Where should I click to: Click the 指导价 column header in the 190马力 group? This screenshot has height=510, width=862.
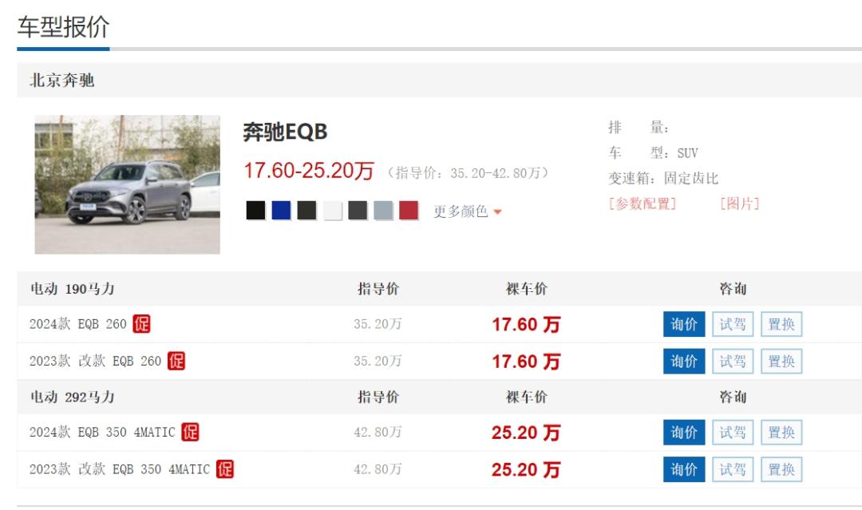point(378,289)
